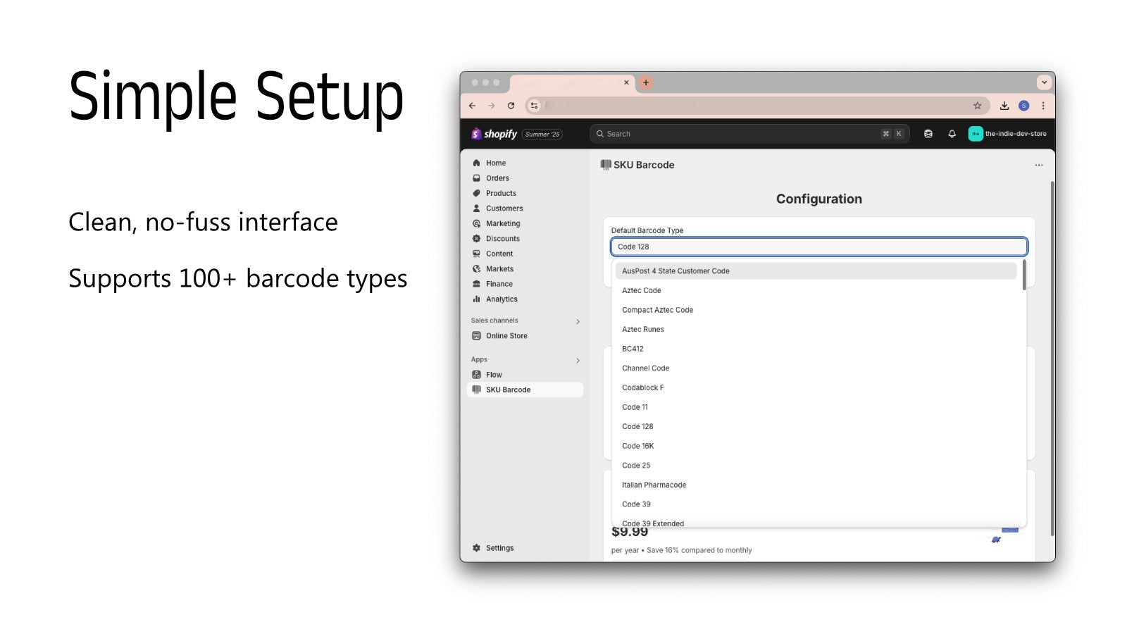Image resolution: width=1127 pixels, height=634 pixels.
Task: Click the browser back arrow
Action: click(x=472, y=106)
